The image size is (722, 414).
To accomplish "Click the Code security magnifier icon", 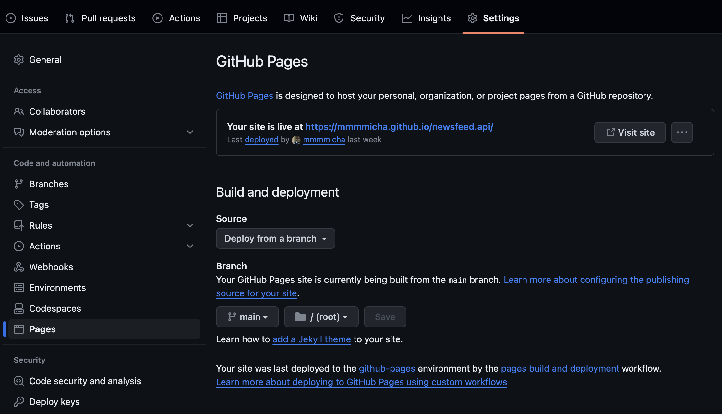I will pos(19,381).
